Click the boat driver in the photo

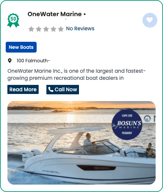(x=88, y=142)
